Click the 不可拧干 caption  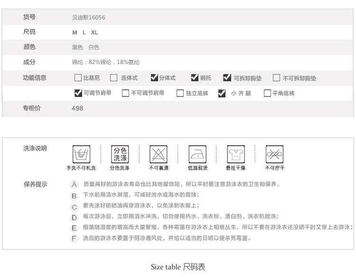(274, 168)
